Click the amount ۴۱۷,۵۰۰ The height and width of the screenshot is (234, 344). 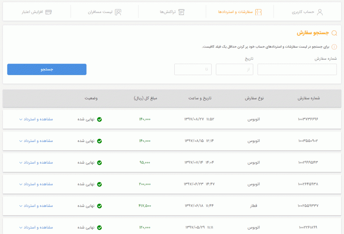tap(145, 206)
